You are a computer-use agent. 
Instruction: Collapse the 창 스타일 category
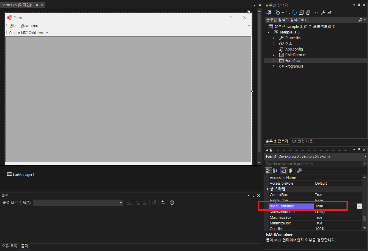tap(267, 189)
